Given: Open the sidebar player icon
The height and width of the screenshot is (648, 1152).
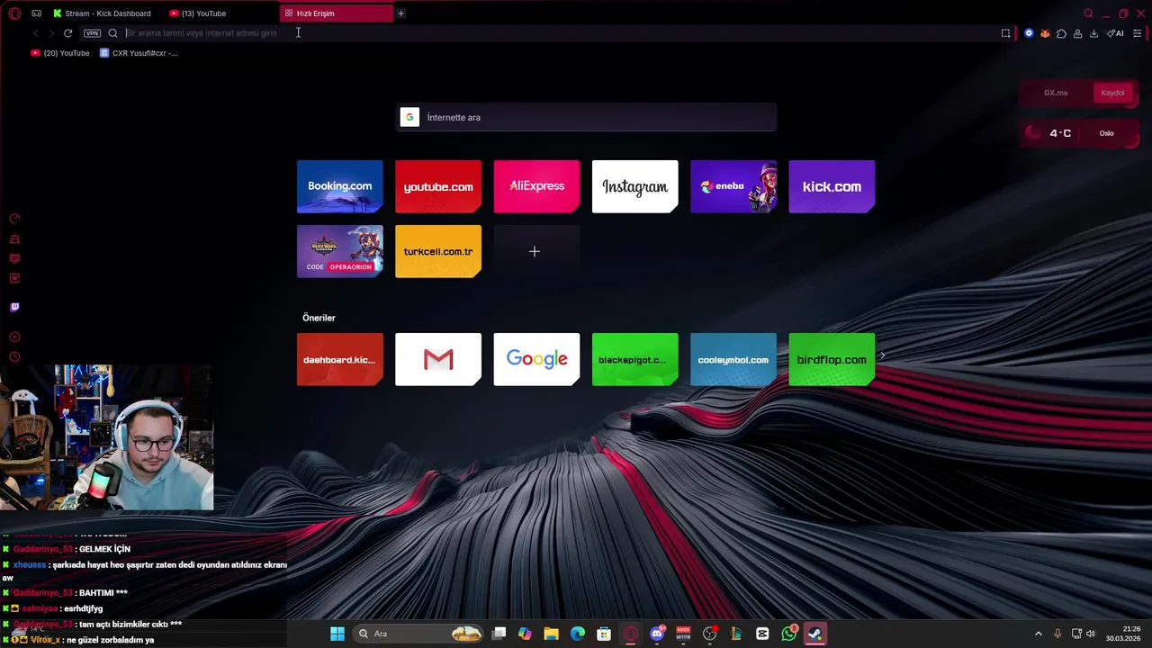Looking at the screenshot, I should point(14,337).
